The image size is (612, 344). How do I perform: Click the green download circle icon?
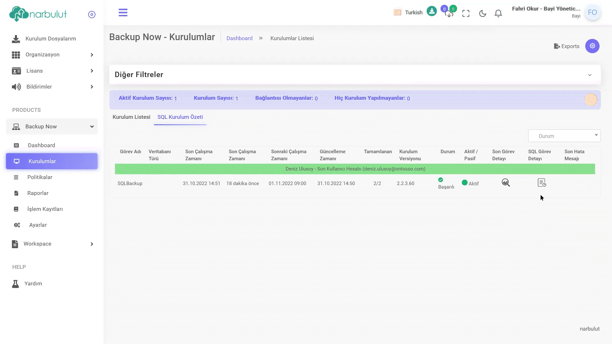(x=432, y=11)
